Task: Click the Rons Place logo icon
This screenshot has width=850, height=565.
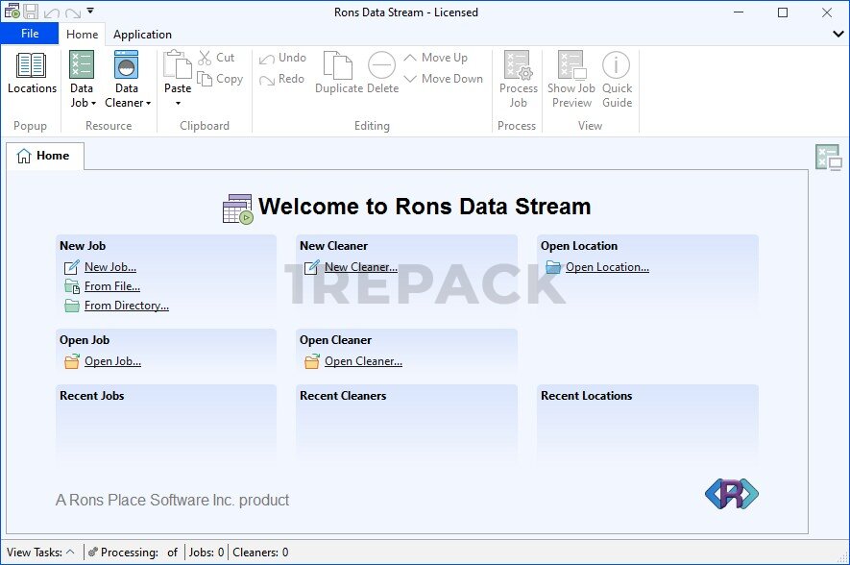Action: [x=731, y=494]
